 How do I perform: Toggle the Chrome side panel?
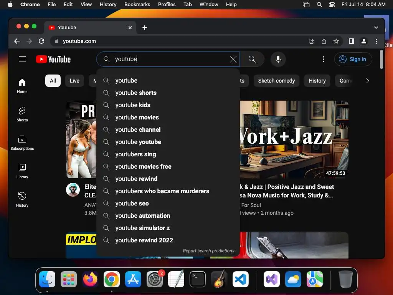352,41
